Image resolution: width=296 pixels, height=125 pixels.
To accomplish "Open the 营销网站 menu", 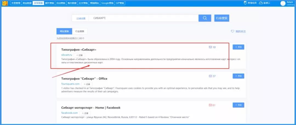I will (95, 3).
